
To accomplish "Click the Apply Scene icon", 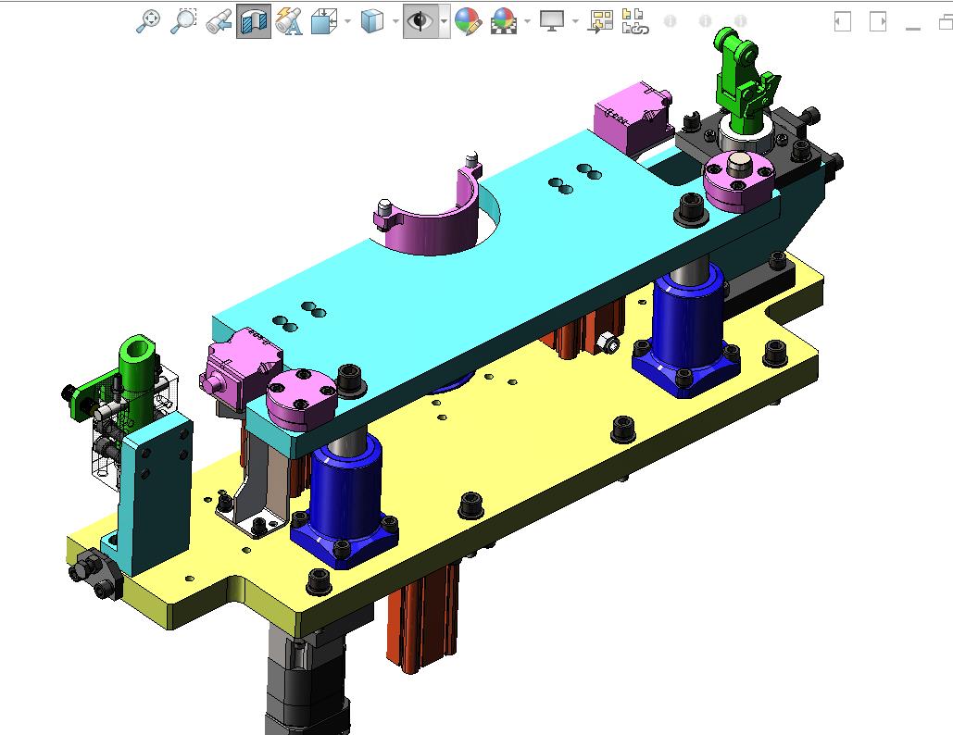I will pos(503,22).
